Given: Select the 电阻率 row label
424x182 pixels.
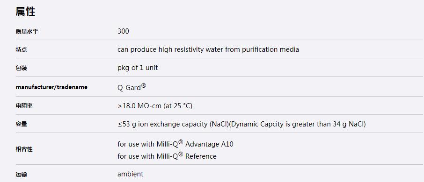Looking at the screenshot, I should click(24, 106).
